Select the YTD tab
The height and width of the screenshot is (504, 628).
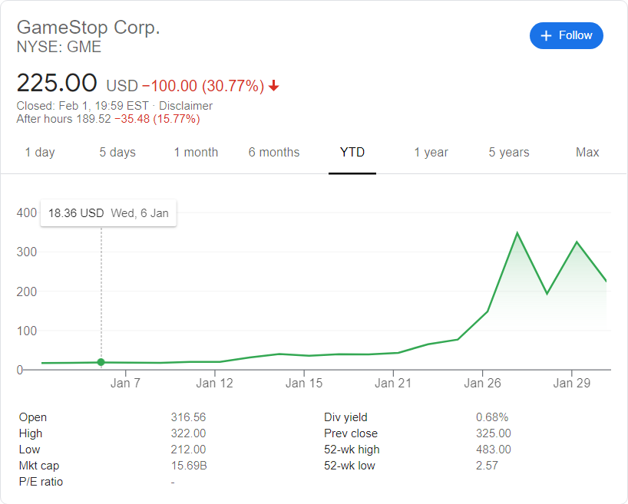[x=352, y=152]
